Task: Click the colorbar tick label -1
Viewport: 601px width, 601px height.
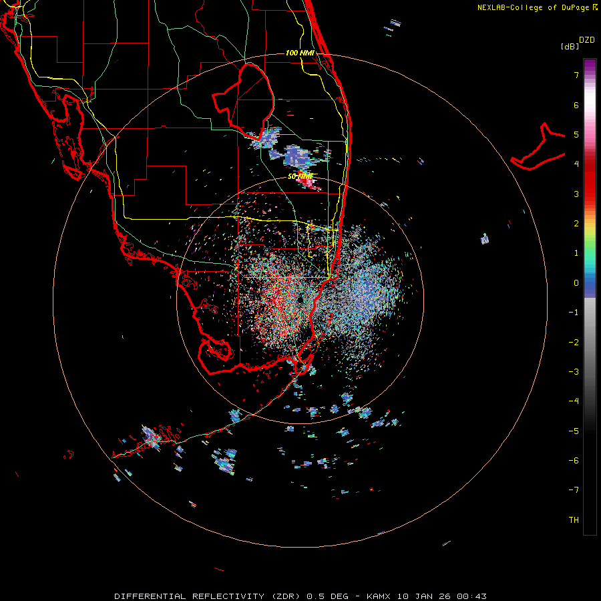Action: [x=574, y=313]
